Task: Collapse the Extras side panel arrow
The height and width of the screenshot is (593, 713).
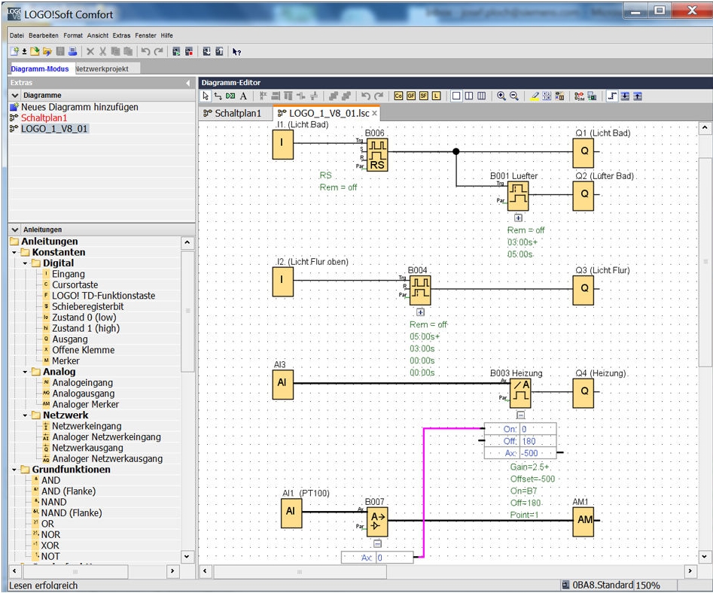Action: click(x=188, y=83)
